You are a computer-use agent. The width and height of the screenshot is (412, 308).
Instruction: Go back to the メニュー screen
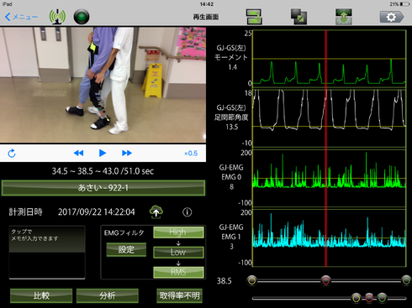(x=21, y=17)
